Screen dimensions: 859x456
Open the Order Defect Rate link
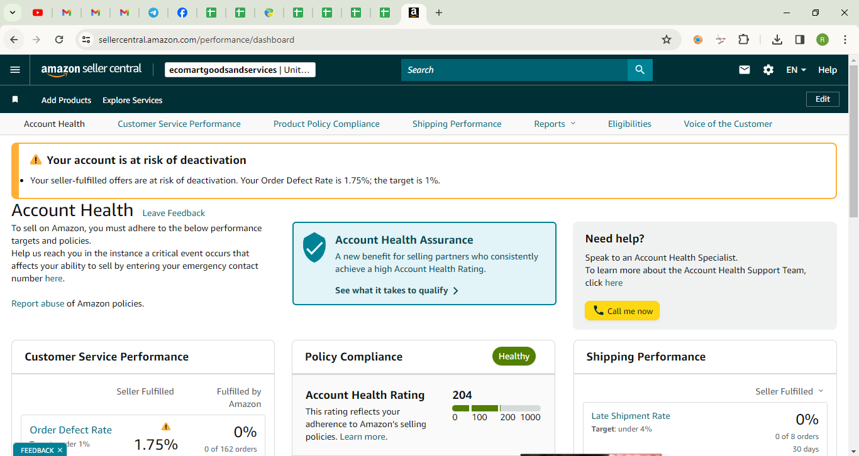pos(70,430)
